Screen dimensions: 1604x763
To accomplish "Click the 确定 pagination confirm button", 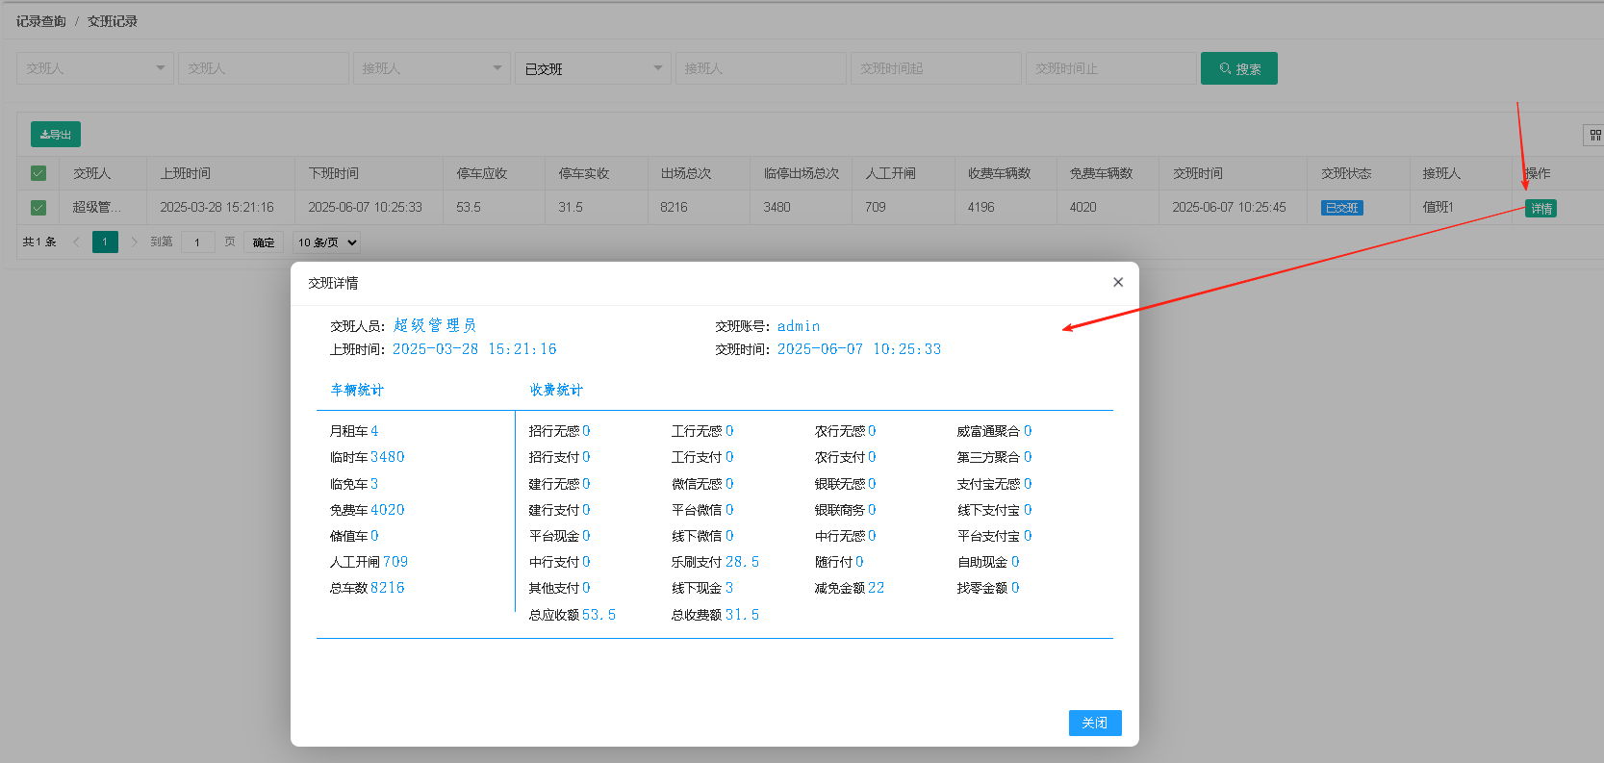I will pyautogui.click(x=264, y=242).
